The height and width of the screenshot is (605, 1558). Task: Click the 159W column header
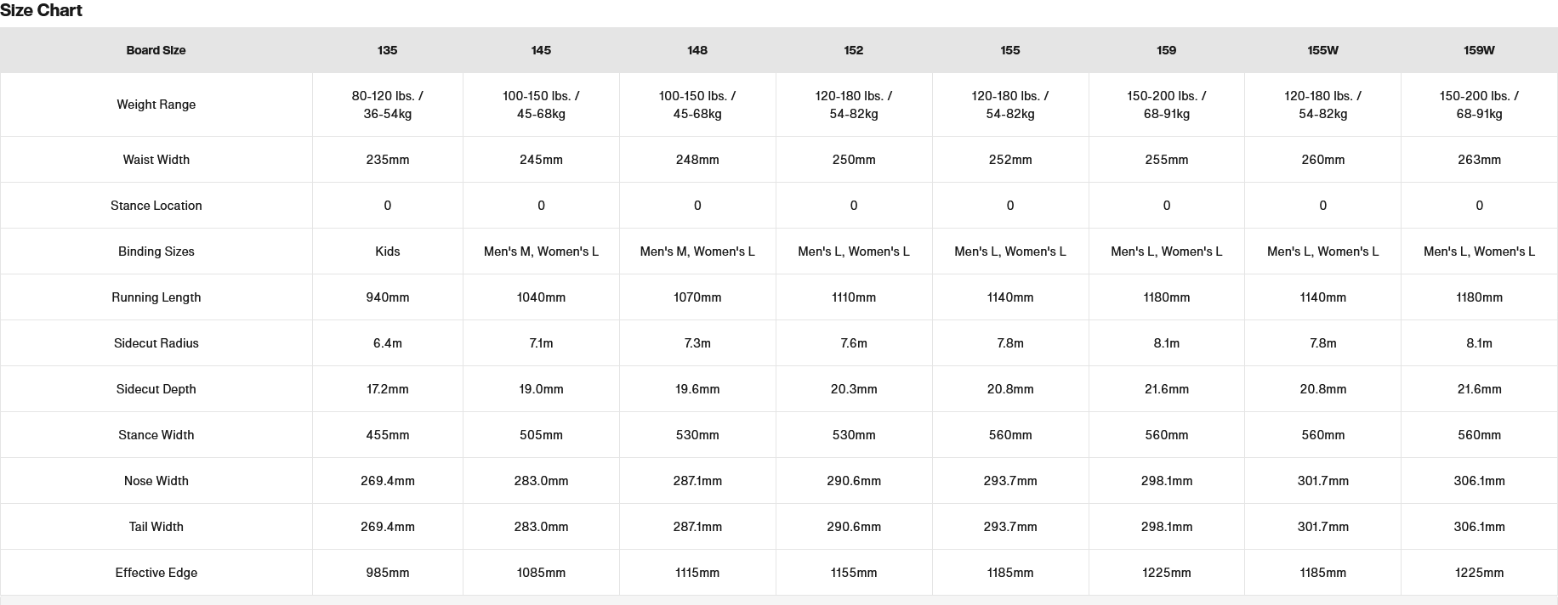[x=1479, y=50]
